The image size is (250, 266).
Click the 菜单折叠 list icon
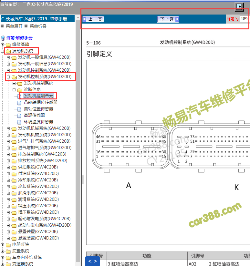coord(26,26)
